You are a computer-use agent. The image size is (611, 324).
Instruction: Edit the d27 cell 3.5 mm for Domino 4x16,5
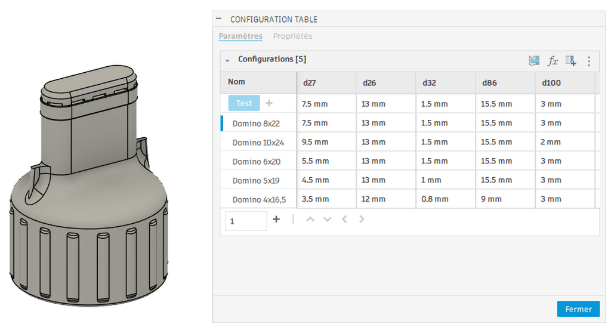326,199
